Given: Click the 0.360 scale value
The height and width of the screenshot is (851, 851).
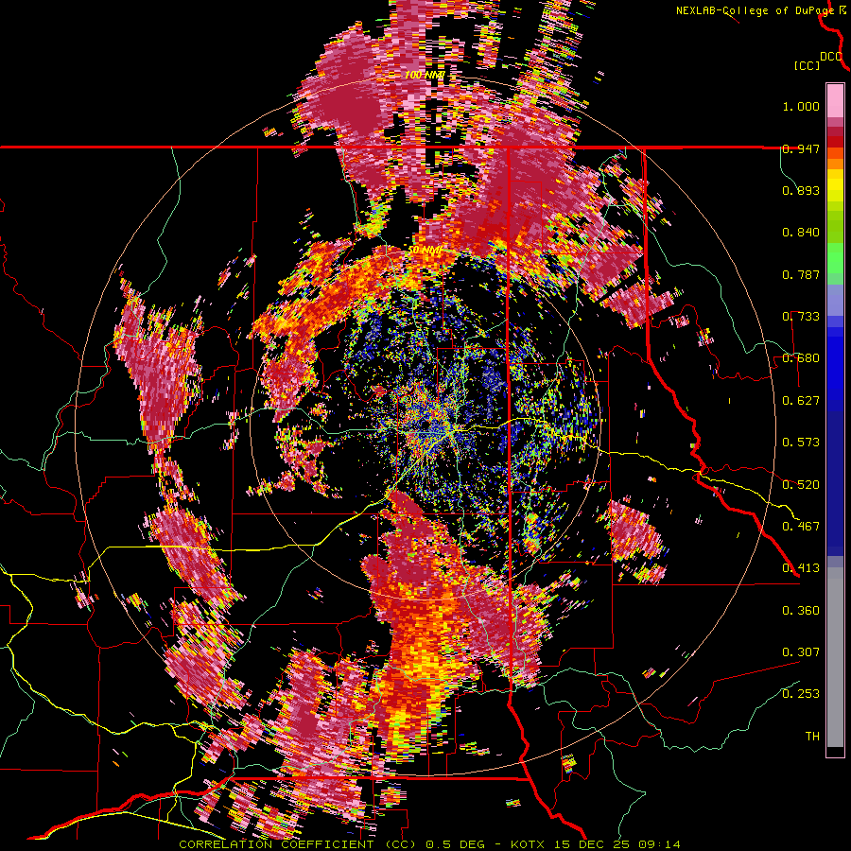Looking at the screenshot, I should (x=801, y=610).
